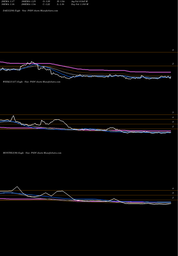The width and height of the screenshot is (178, 256).
Task: Click price level 4 on monthly chart
Action: point(173,188)
